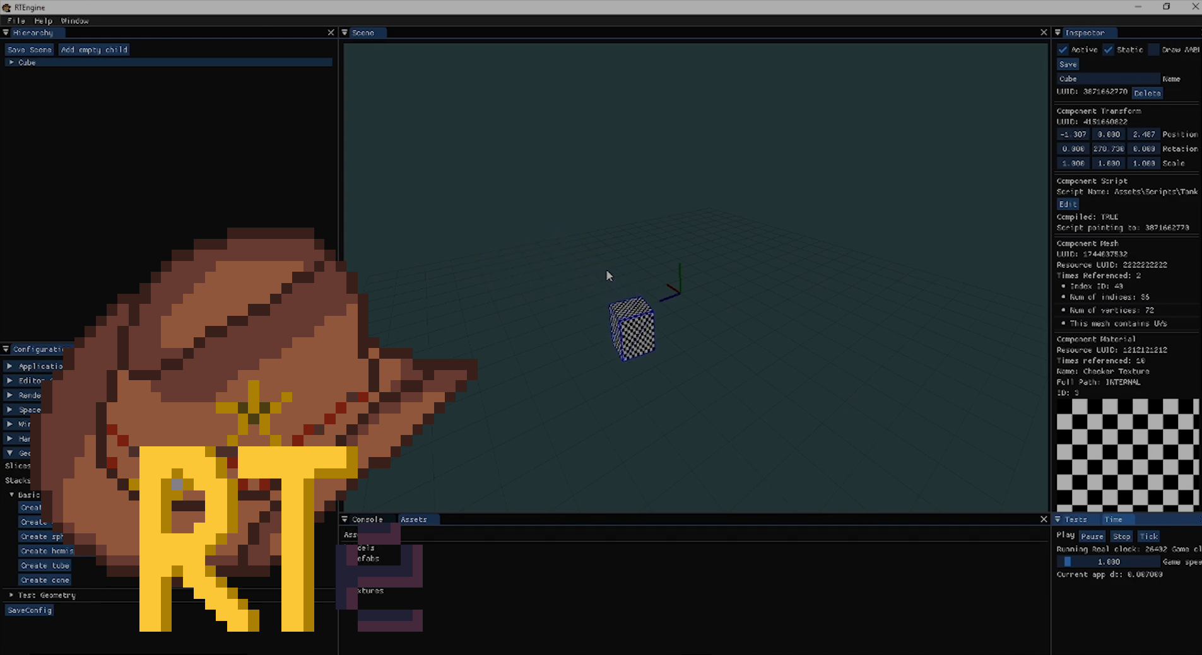This screenshot has height=655, width=1202.
Task: Click the Scene panel's collapse triangle icon
Action: [x=345, y=33]
